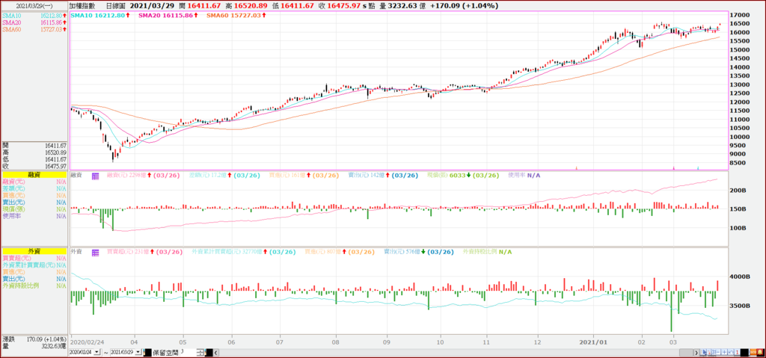Open the end date 2021/03/29 dropdown
Image resolution: width=766 pixels, height=358 pixels.
(x=138, y=352)
